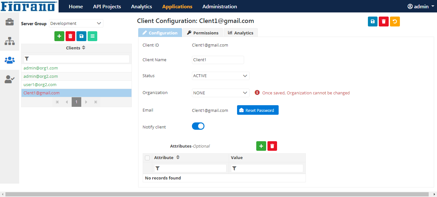Expand the Status dropdown
This screenshot has width=437, height=197.
[220, 76]
